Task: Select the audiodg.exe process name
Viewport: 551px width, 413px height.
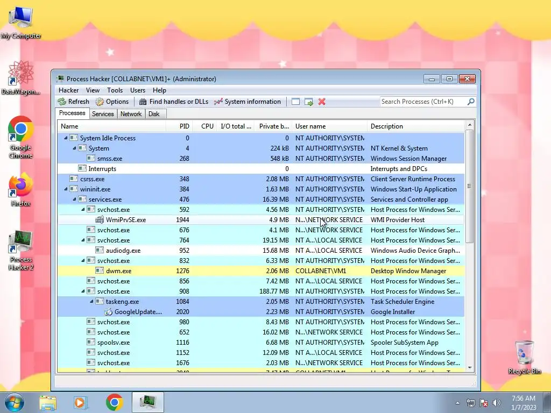Action: [x=123, y=251]
